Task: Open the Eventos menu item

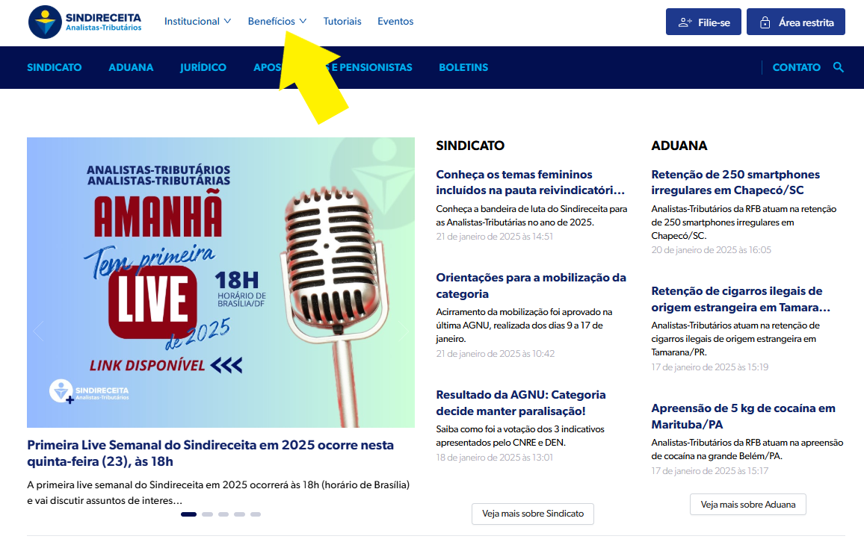Action: pos(395,22)
